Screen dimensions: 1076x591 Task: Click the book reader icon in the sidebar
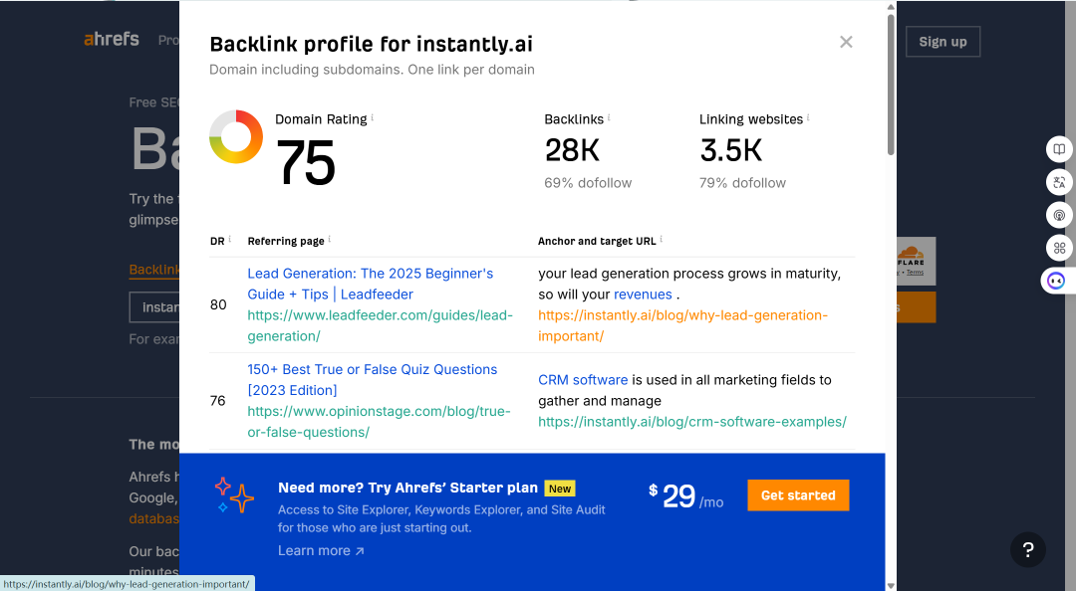[1059, 149]
